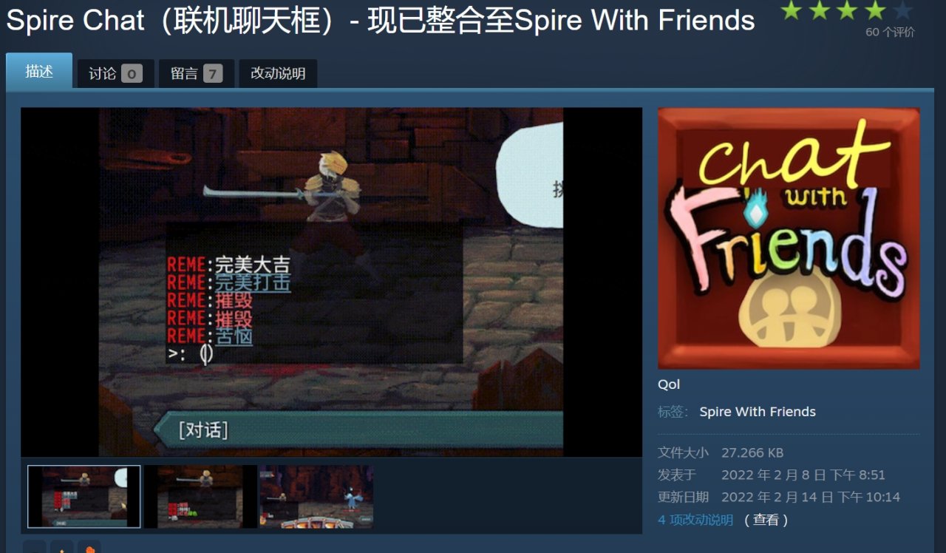
Task: Click the 查看 view link
Action: pos(766,520)
